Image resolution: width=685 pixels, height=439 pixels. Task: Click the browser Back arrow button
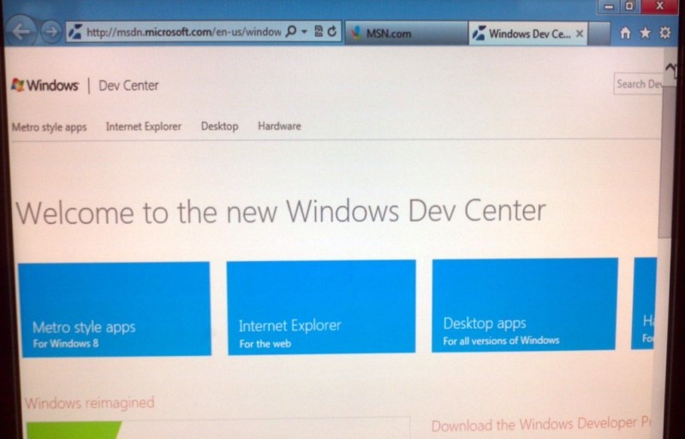[x=21, y=33]
